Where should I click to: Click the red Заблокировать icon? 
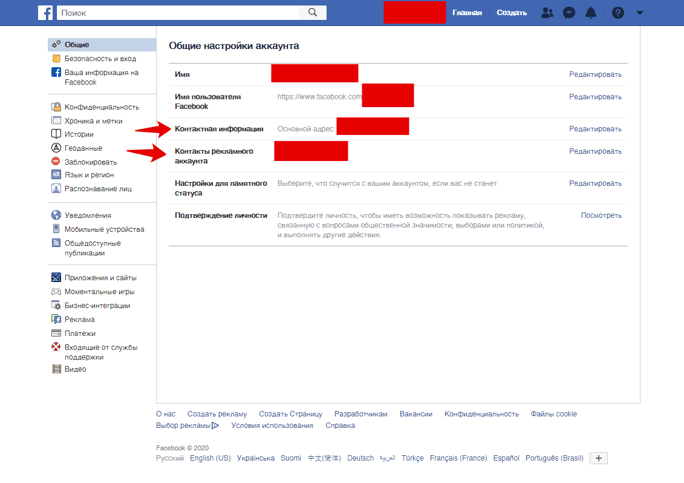point(56,161)
